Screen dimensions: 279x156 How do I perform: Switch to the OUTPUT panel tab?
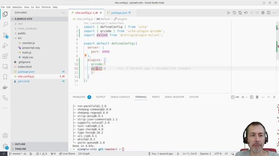pyautogui.click(x=101, y=97)
